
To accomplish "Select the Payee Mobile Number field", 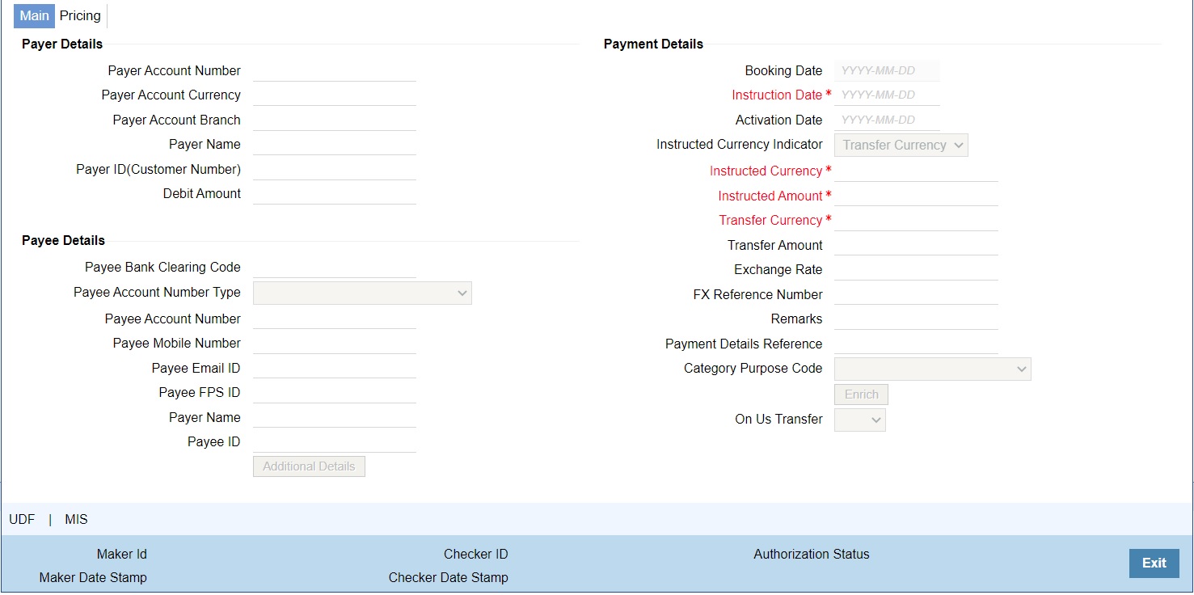I will [x=335, y=344].
